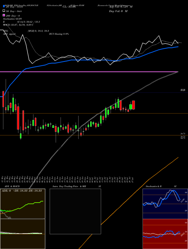This screenshot has height=249, width=188.
Task: Click the 'MACD: 35.07, 34.98, 0.09 C' line
Action: point(18,25)
